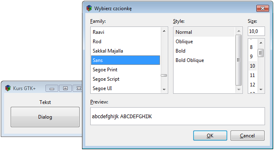Image resolution: width=274 pixels, height=150 pixels.
Task: Click the GTK icon in the font dialog title bar
Action: [x=89, y=8]
